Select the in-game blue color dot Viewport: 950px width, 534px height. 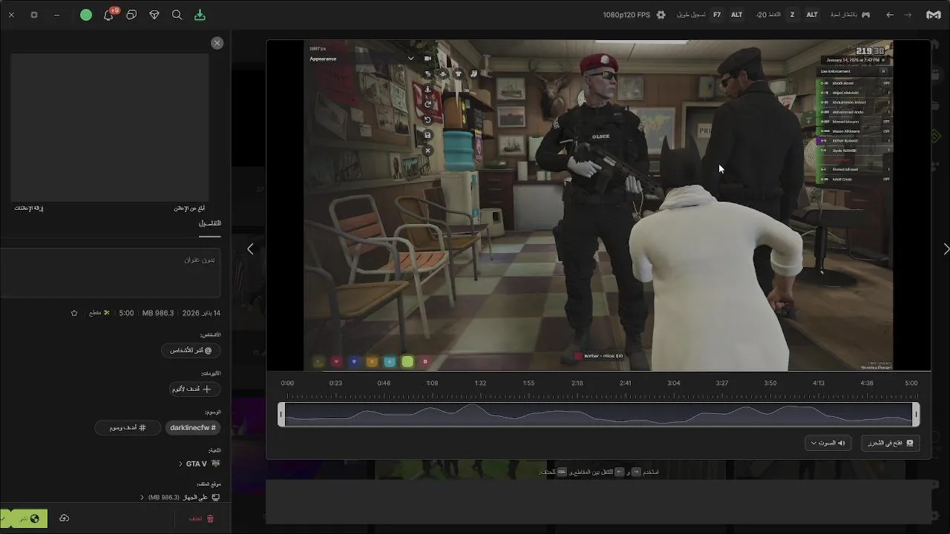pos(354,362)
